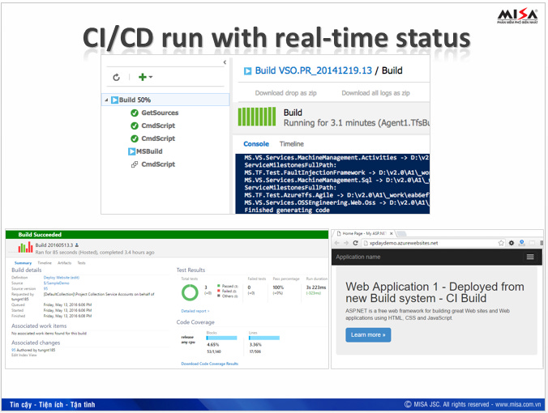Click the refresh icon above the build tree
The image size is (548, 413).
tap(117, 77)
